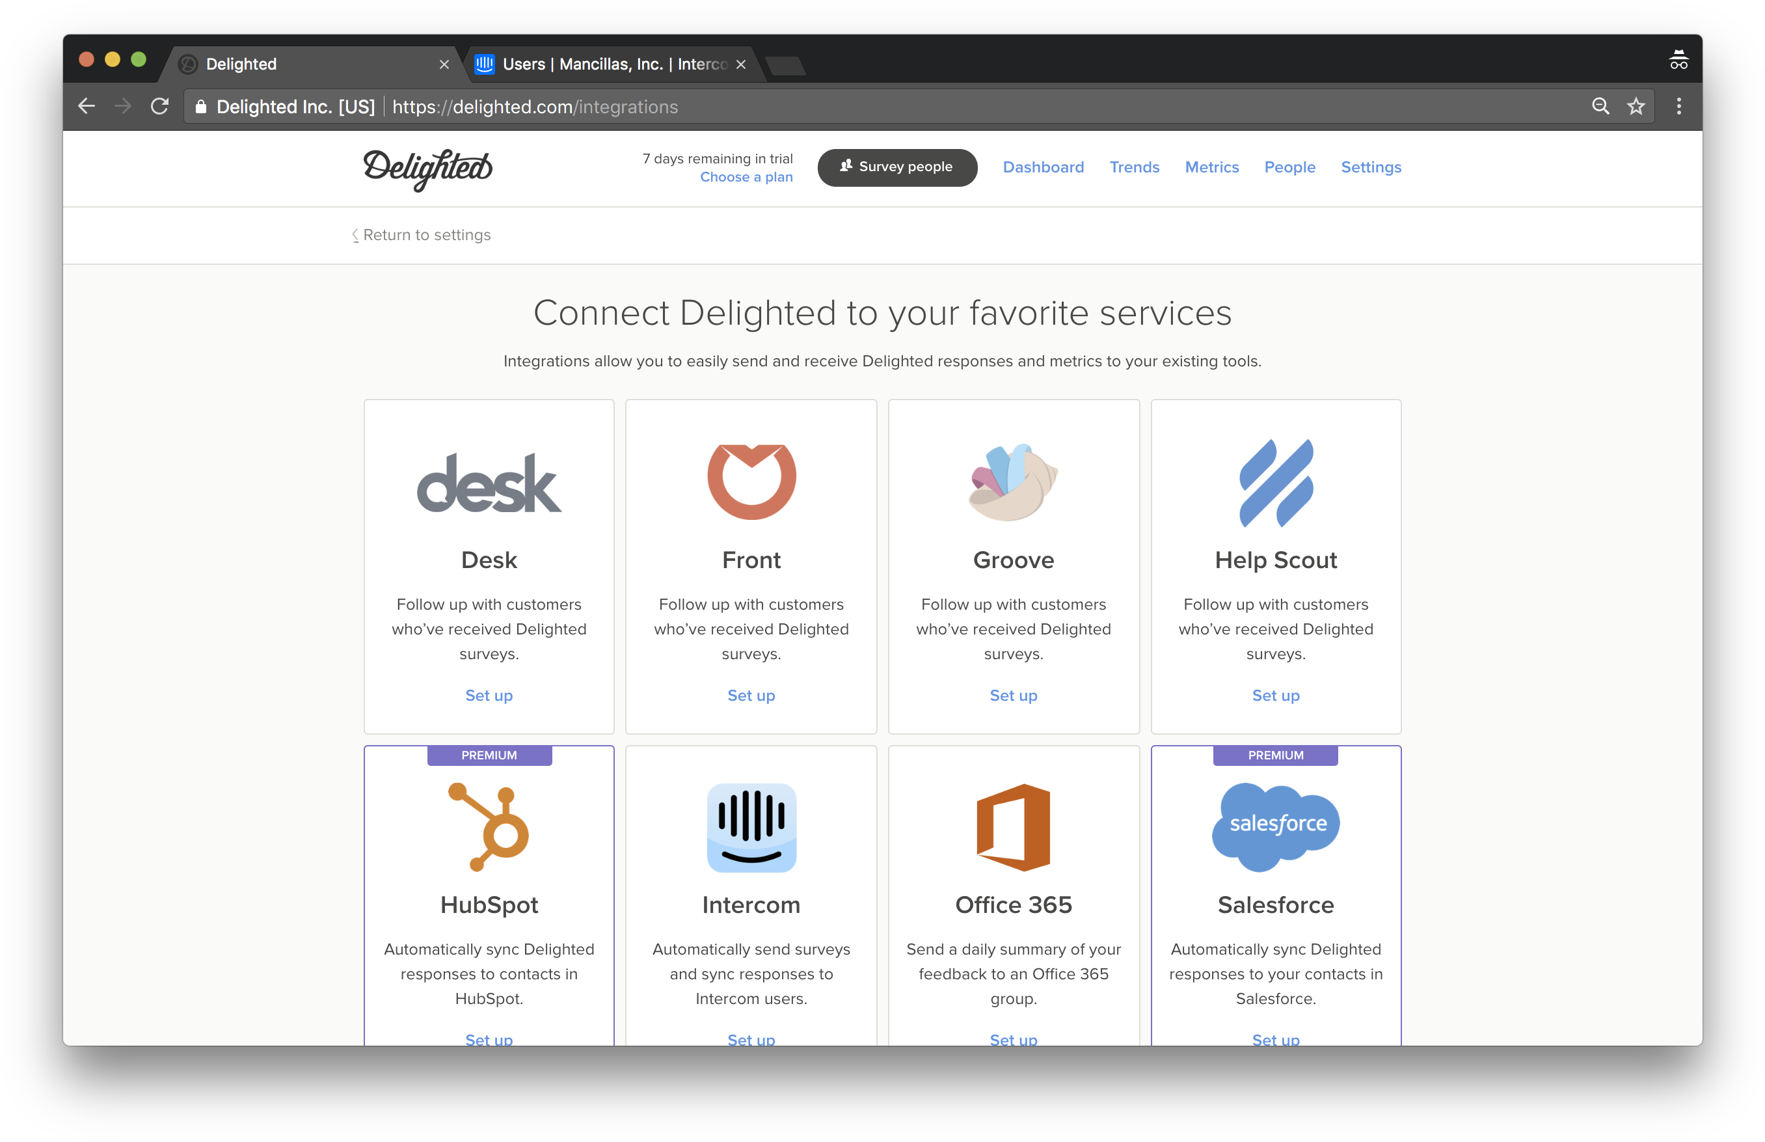Image resolution: width=1765 pixels, height=1142 pixels.
Task: Click the incognito icon at top right
Action: (1678, 59)
